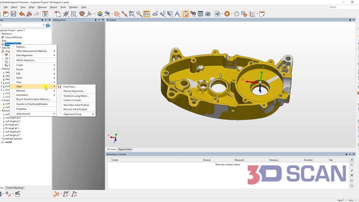Open the chart icon's dropdown arrow
359x202 pixels.
pyautogui.click(x=258, y=13)
